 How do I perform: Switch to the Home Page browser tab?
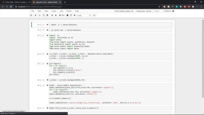16,2
